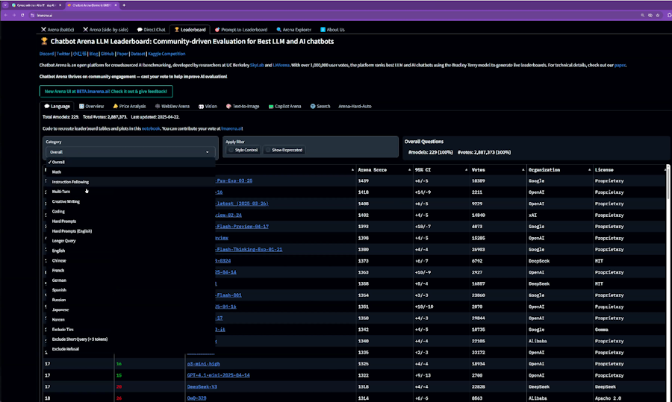Open the Twitter link
The image size is (672, 402).
[x=63, y=54]
